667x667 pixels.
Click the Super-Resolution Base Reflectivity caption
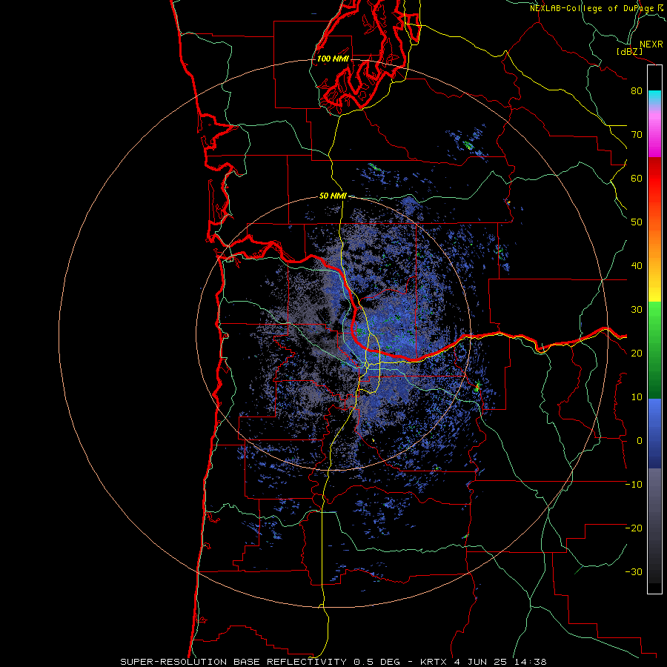(233, 662)
